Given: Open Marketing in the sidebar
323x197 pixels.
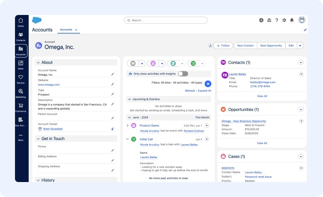Looking at the screenshot, I should [20, 94].
